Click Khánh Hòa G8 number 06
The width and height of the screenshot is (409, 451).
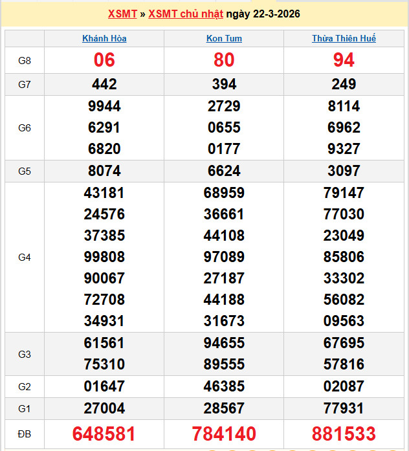pyautogui.click(x=104, y=60)
